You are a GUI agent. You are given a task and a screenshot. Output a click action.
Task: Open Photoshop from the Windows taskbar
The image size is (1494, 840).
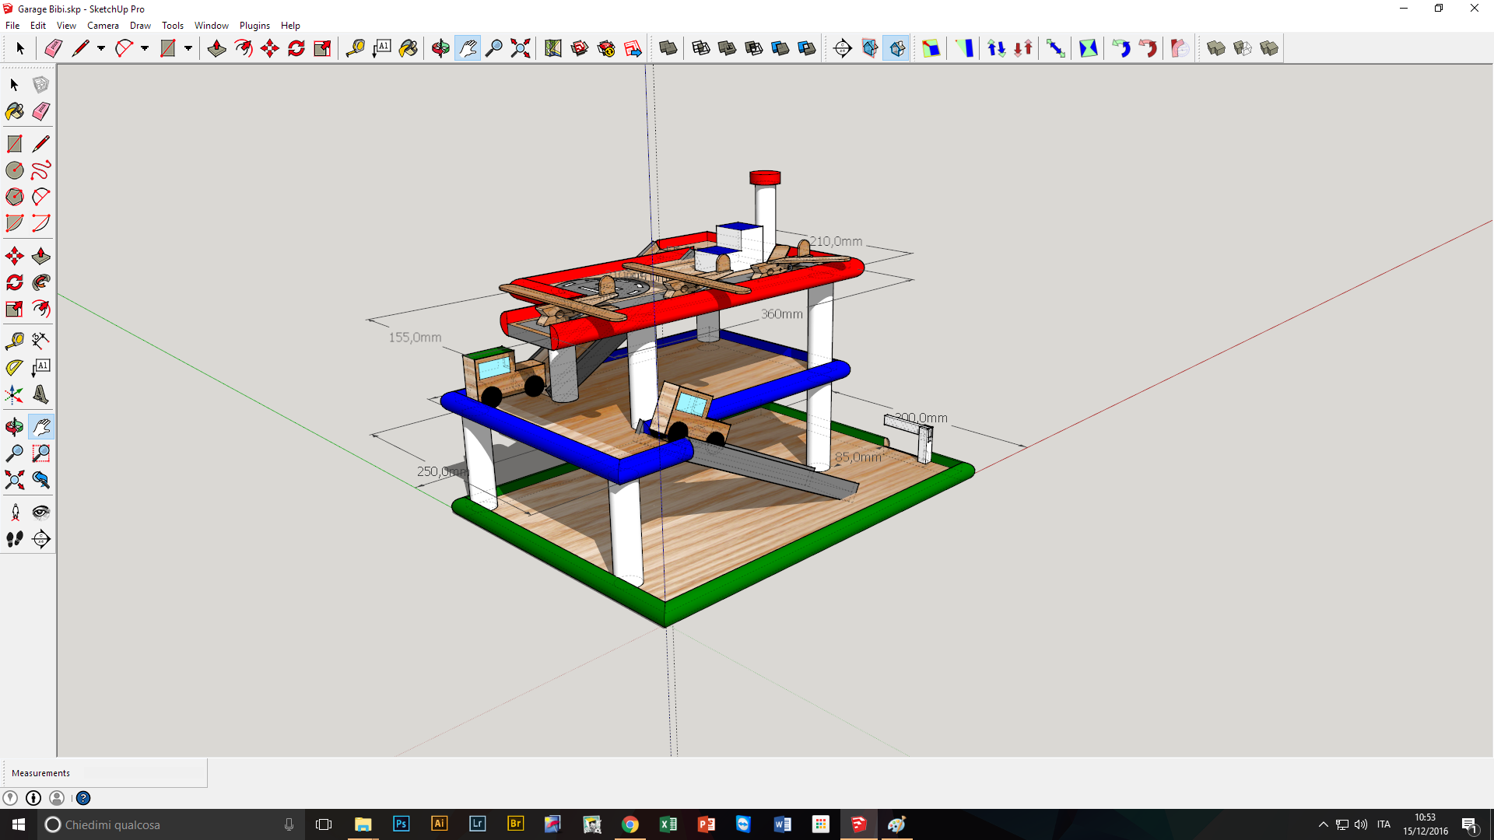(x=401, y=824)
